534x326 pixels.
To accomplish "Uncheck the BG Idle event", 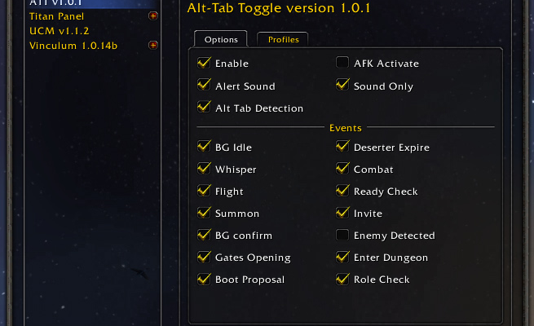I will (204, 148).
